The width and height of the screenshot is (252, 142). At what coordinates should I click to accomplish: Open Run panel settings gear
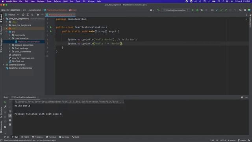[x=242, y=97]
